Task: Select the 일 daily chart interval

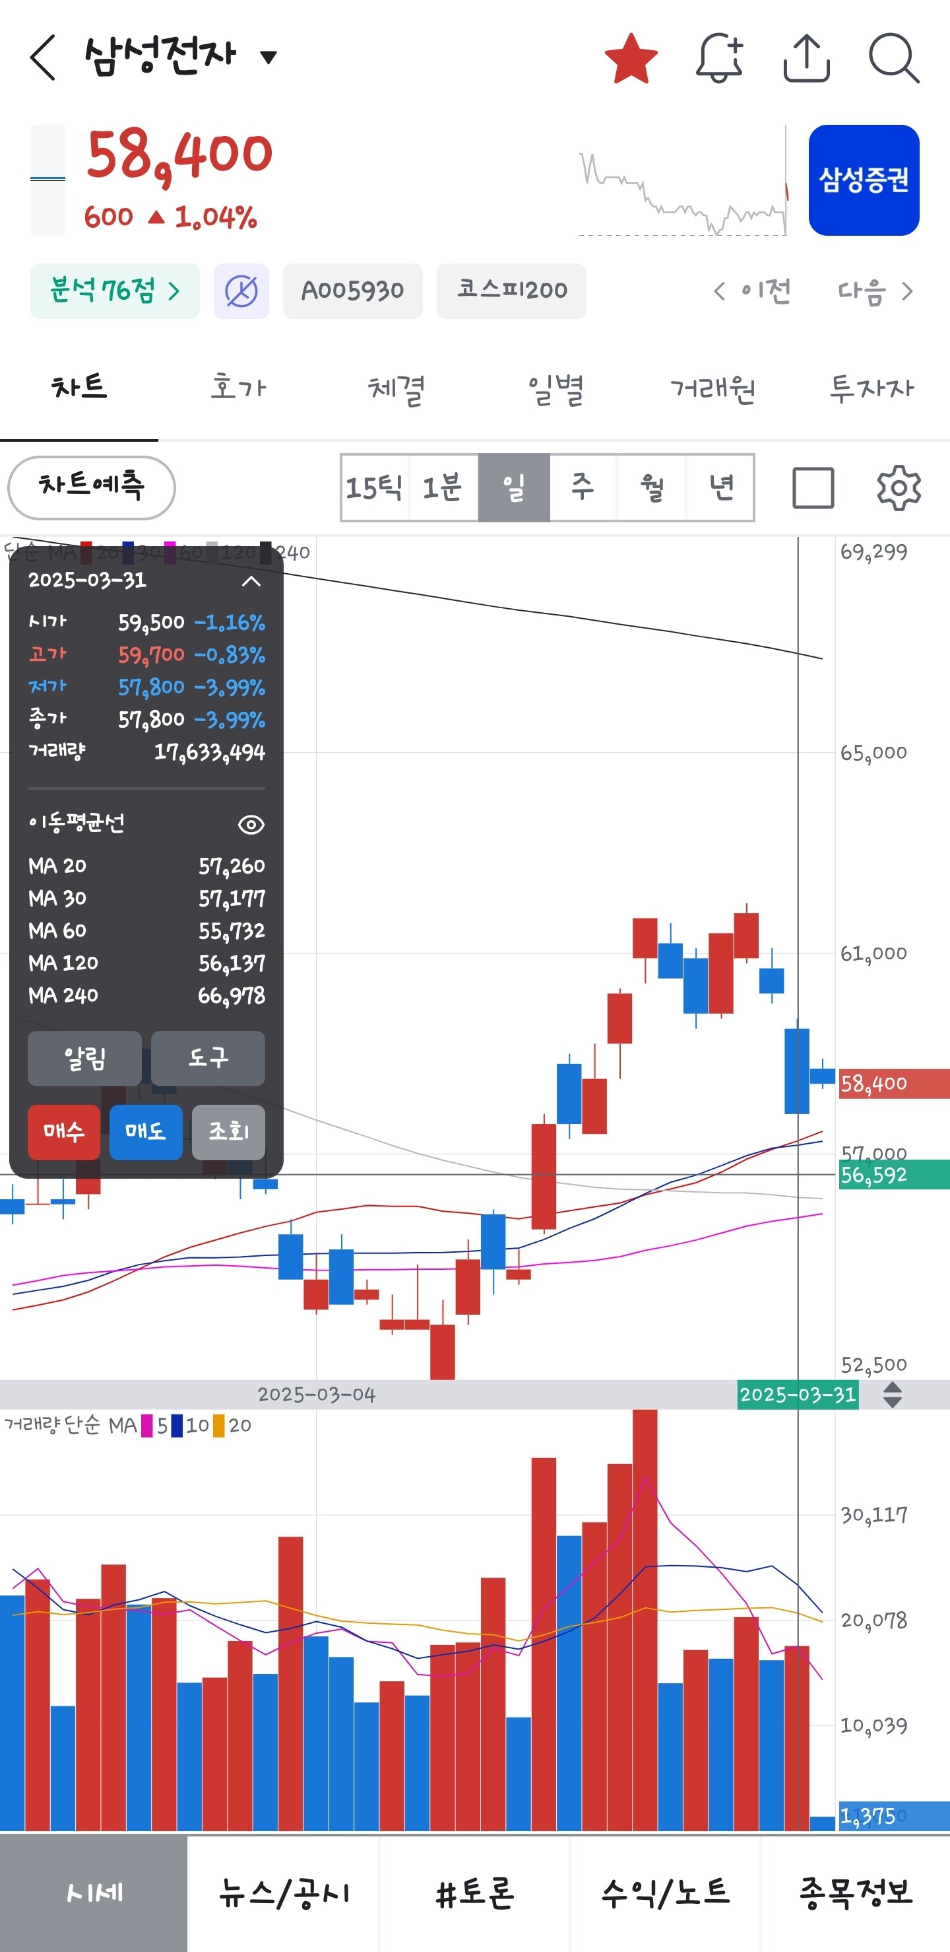Action: [x=514, y=488]
